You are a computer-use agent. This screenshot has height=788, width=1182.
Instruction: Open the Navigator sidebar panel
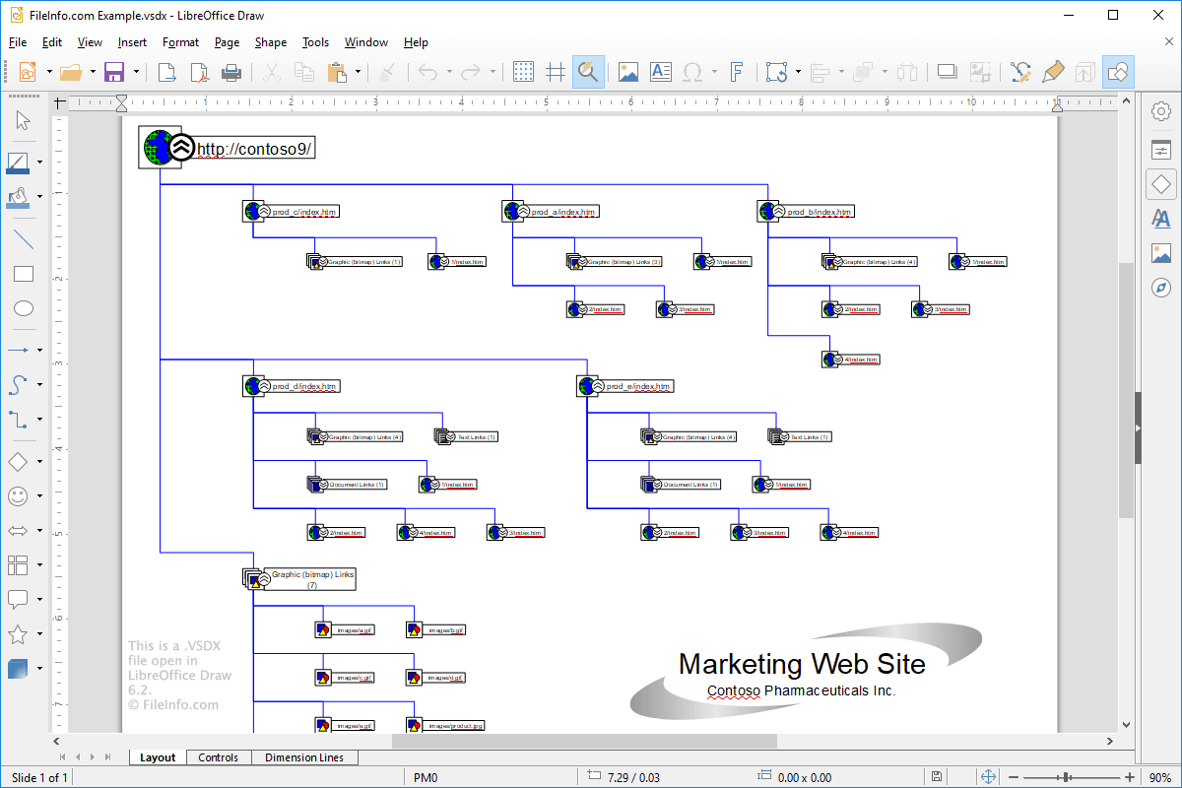point(1161,287)
